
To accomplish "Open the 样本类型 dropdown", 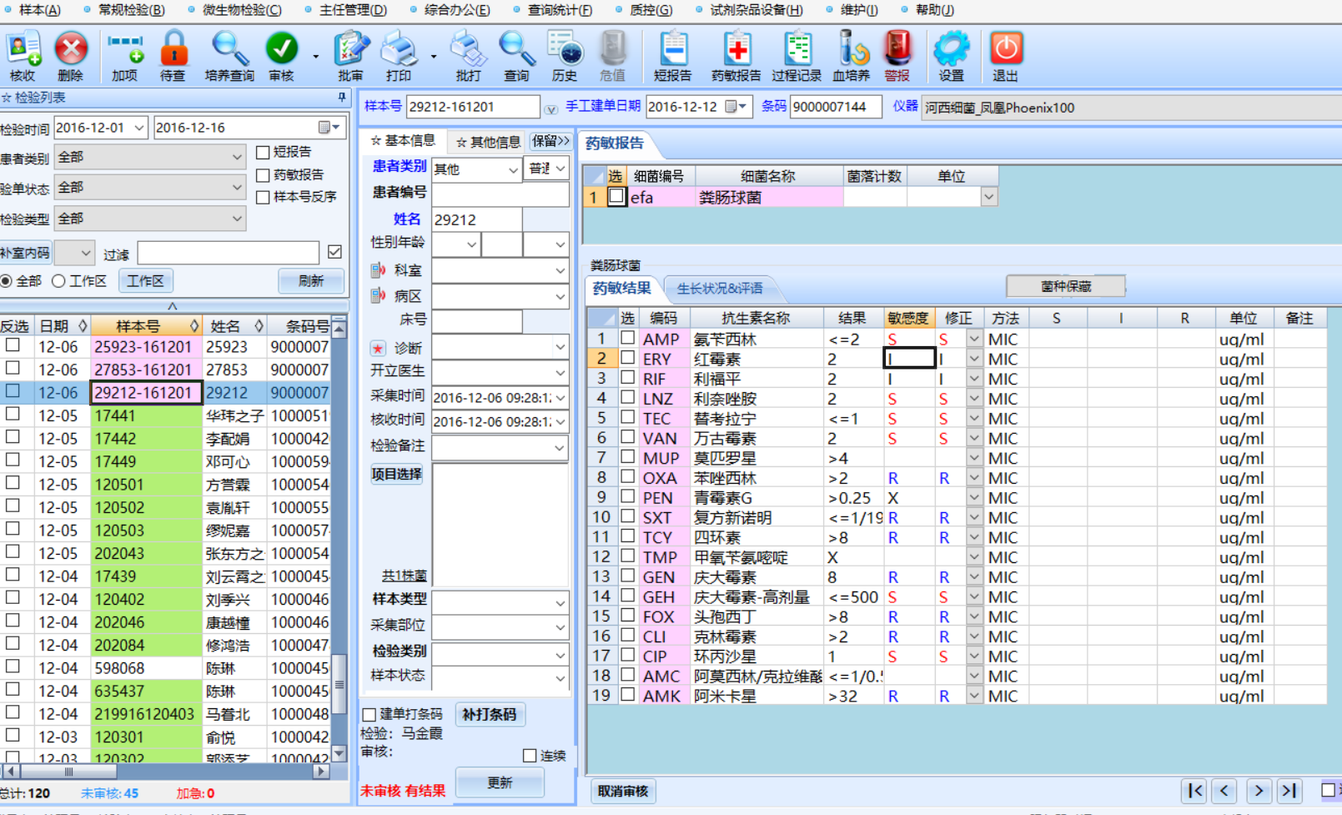I will pos(560,602).
